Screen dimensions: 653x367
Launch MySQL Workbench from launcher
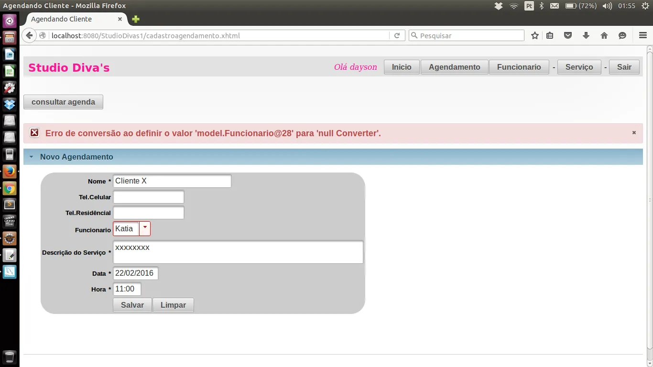10,272
